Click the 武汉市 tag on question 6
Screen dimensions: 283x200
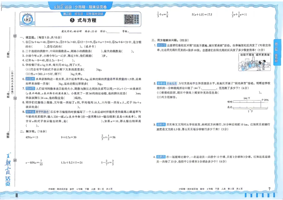[30, 79]
